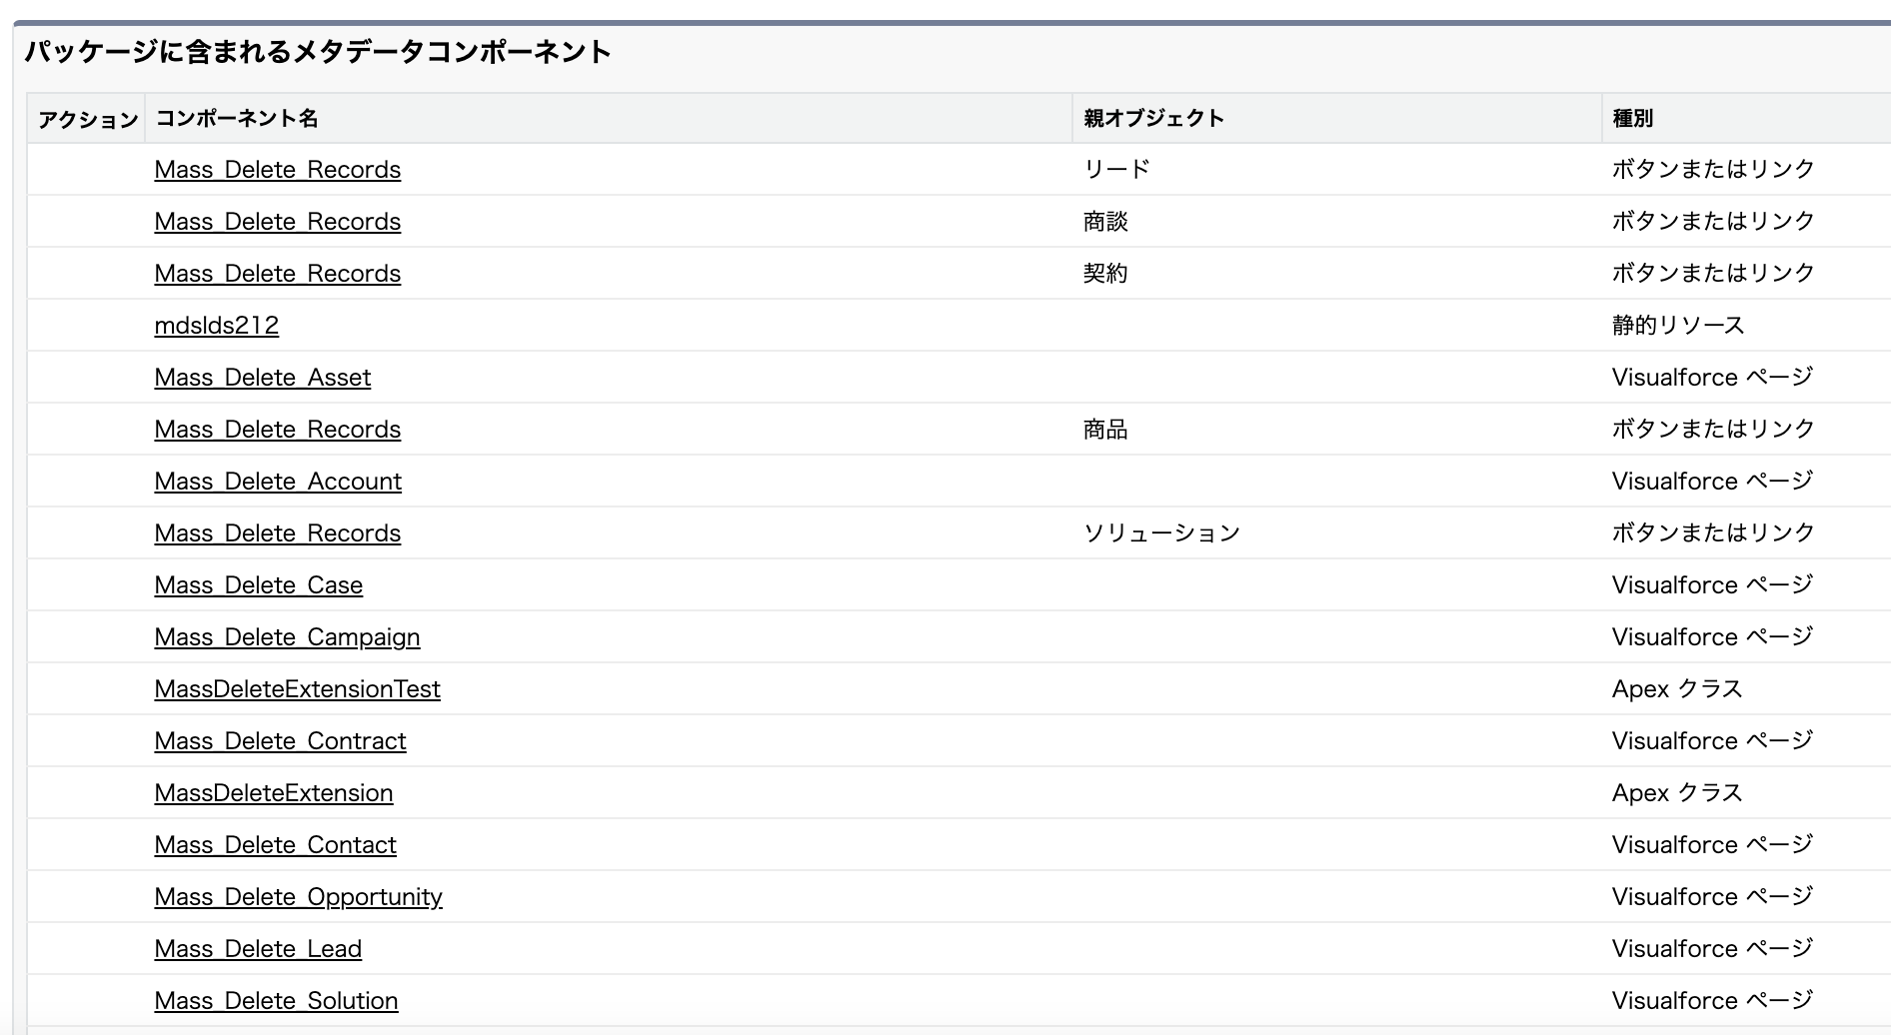
Task: Open the MassDeleteExtensionTest Apex class link
Action: pos(298,689)
